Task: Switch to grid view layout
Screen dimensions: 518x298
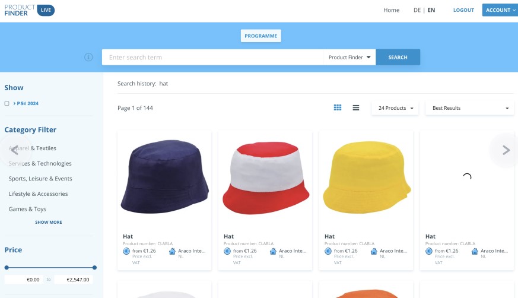Action: [x=337, y=107]
